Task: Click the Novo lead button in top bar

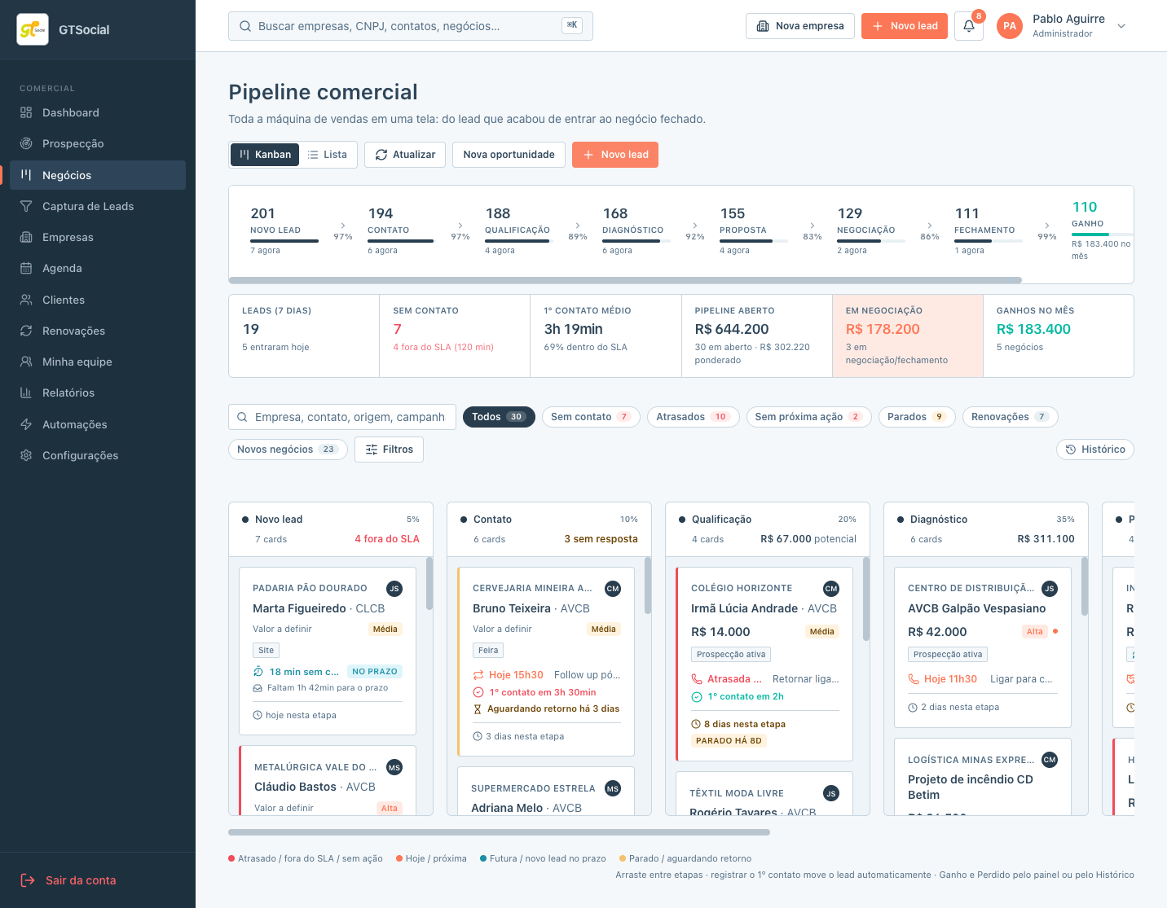Action: click(x=905, y=26)
